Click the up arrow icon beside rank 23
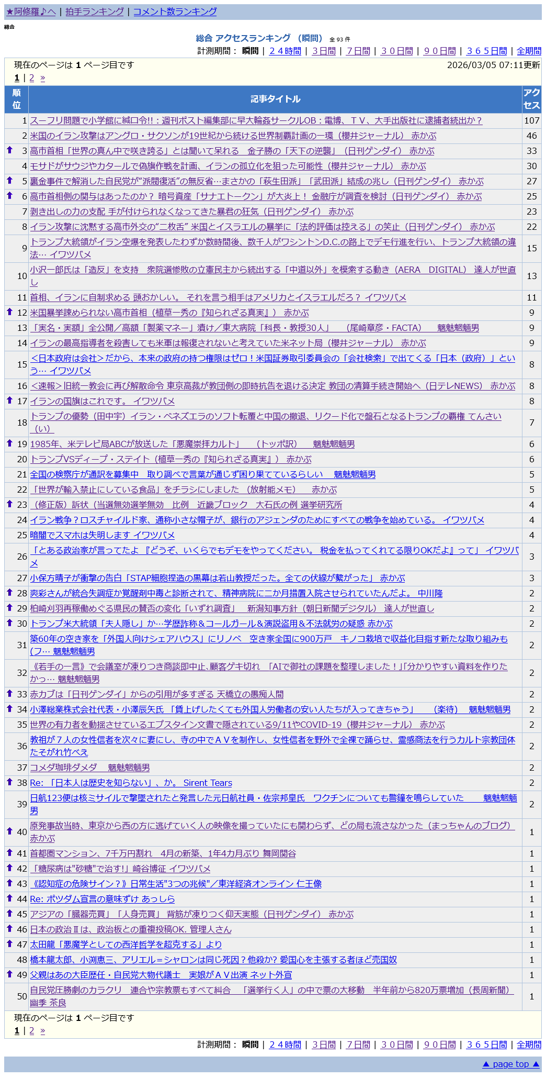This screenshot has width=546, height=1089. pos(9,504)
